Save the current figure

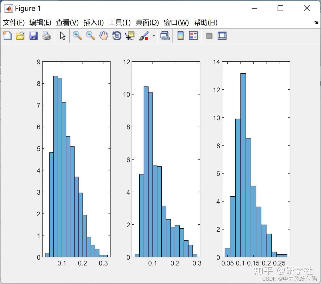[33, 36]
